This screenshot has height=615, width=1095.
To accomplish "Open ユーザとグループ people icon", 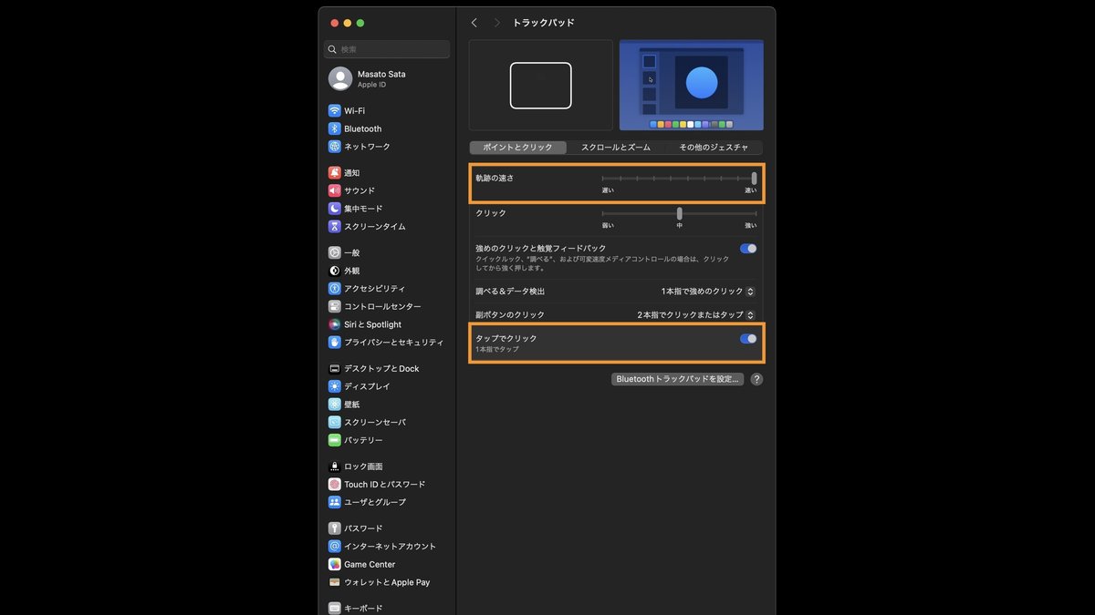I will (x=335, y=502).
